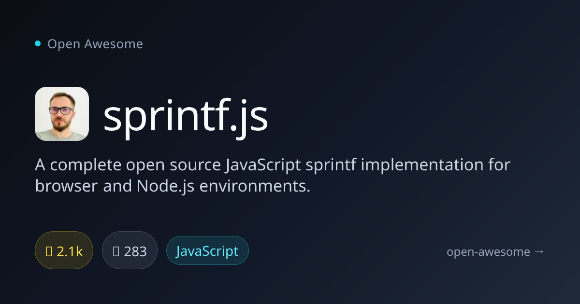This screenshot has width=580, height=304.
Task: Click the arrow after open-awesome
Action: (539, 251)
